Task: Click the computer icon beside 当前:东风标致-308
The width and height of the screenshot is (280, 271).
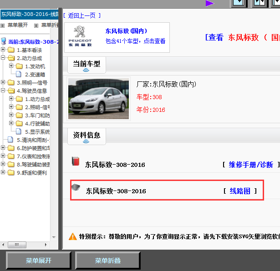Action: (x=4, y=41)
